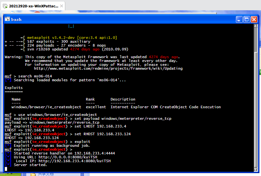Click the metasploit v3.4.2-dev version banner
This screenshot has width=261, height=176.
tap(72, 38)
